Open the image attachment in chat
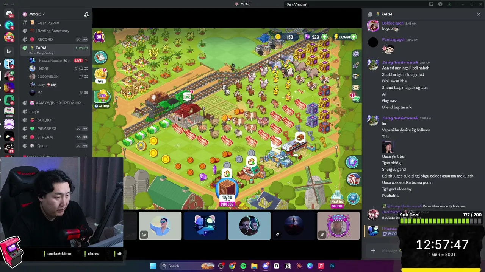The height and width of the screenshot is (272, 485). 388,146
